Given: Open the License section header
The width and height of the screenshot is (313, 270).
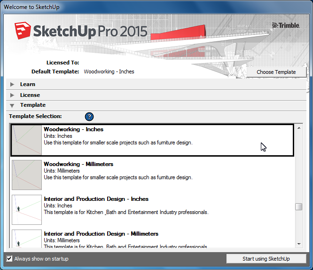Looking at the screenshot, I should (156, 95).
